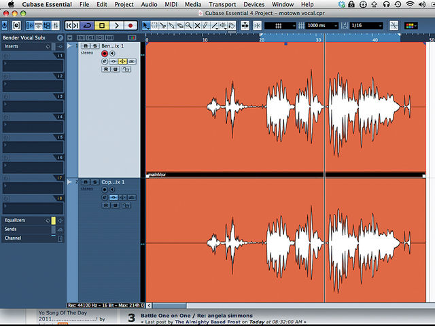Toggle Autoscroll button in toolbar
The width and height of the screenshot is (435, 326).
point(245,26)
